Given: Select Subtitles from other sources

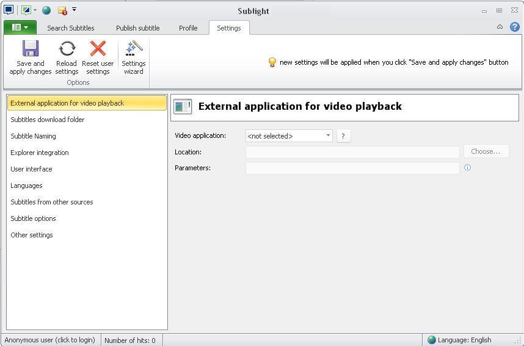Looking at the screenshot, I should coord(87,202).
